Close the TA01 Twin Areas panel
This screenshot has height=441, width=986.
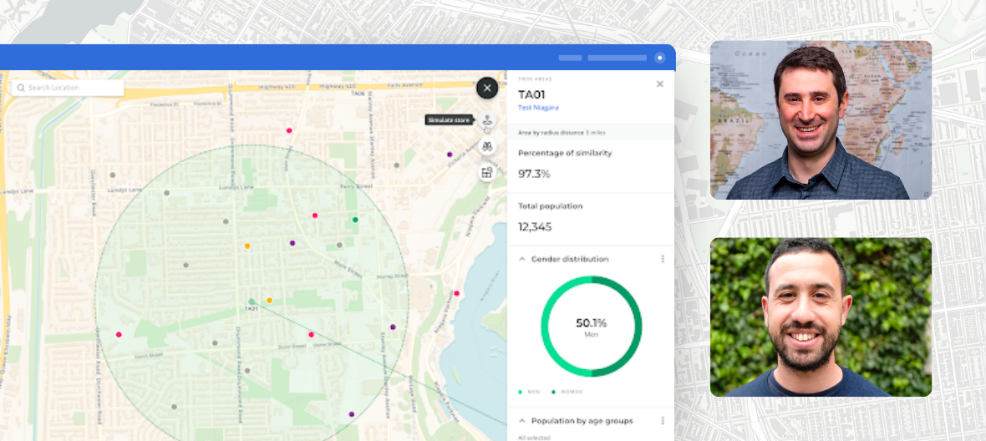coord(659,84)
